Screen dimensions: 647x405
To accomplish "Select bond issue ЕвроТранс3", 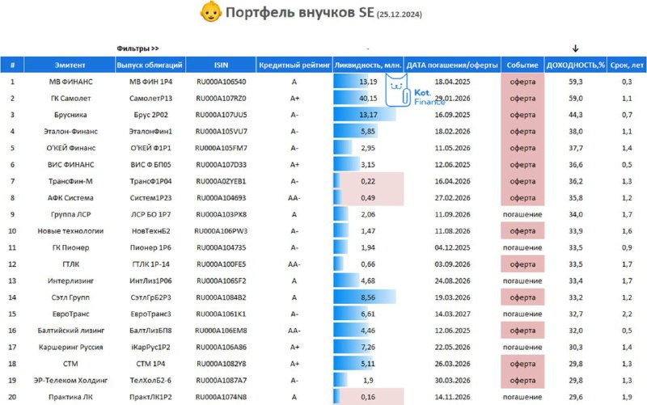I will (150, 314).
